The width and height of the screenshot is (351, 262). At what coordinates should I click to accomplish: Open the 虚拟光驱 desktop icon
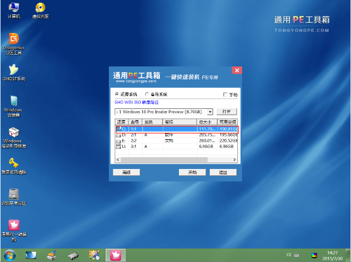pos(40,11)
